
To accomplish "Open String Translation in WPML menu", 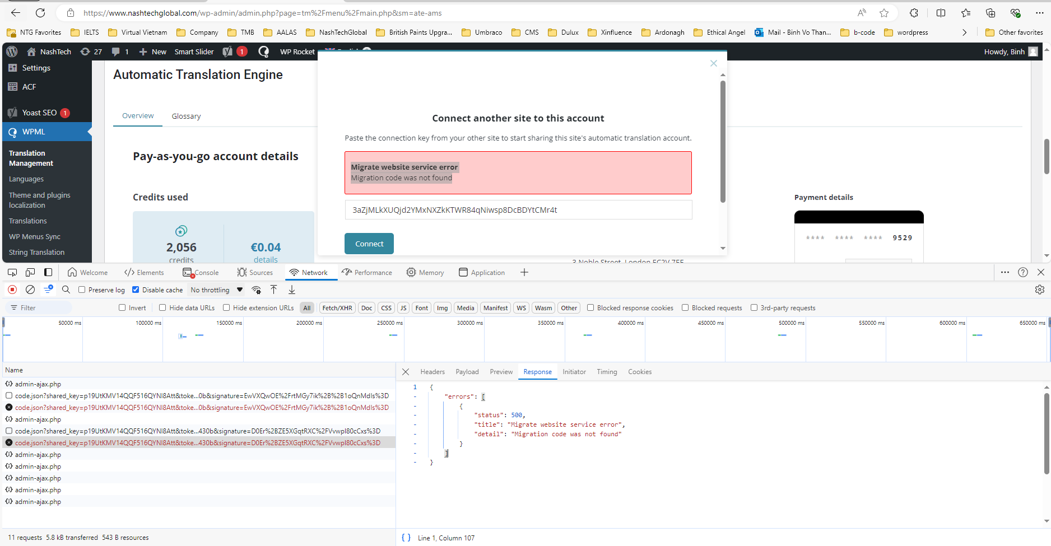I will pos(36,252).
